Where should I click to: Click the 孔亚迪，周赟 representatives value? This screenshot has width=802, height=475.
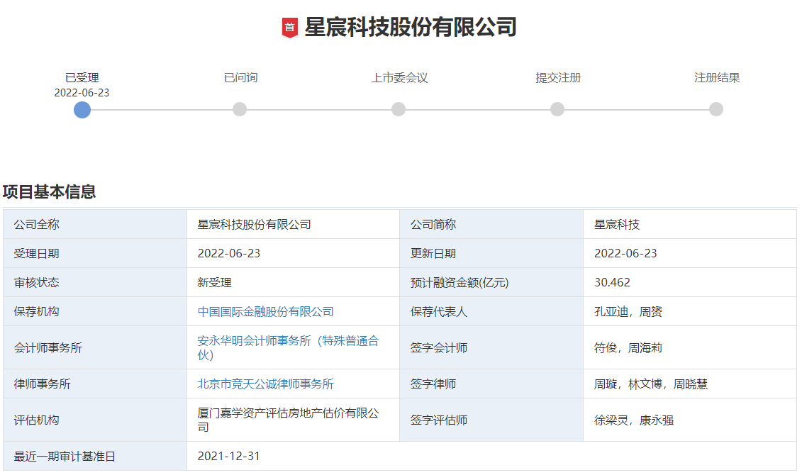coord(628,311)
